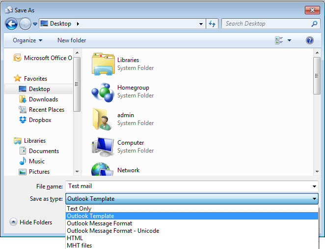Click the Libraries system folder icon
Viewport: 325px width, 249px height.
103,64
